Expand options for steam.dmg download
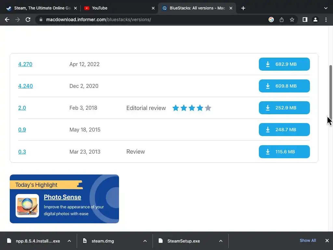Image resolution: width=333 pixels, height=250 pixels. click(145, 241)
